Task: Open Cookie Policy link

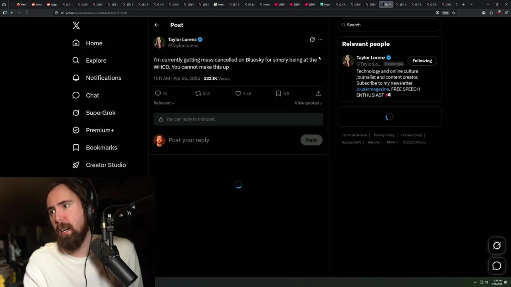Action: pyautogui.click(x=411, y=135)
